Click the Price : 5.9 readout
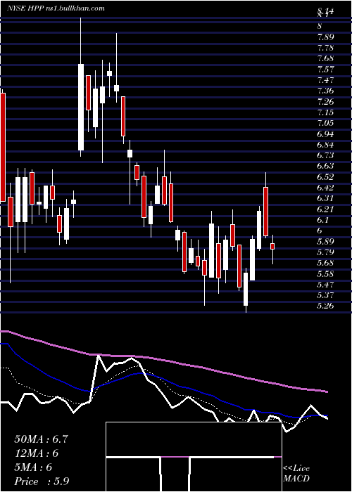 click(x=42, y=481)
